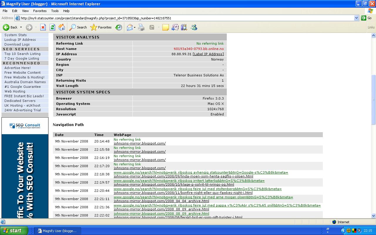Click the yellow sticky note toolbar icon
This screenshot has height=235, width=376.
166,27
